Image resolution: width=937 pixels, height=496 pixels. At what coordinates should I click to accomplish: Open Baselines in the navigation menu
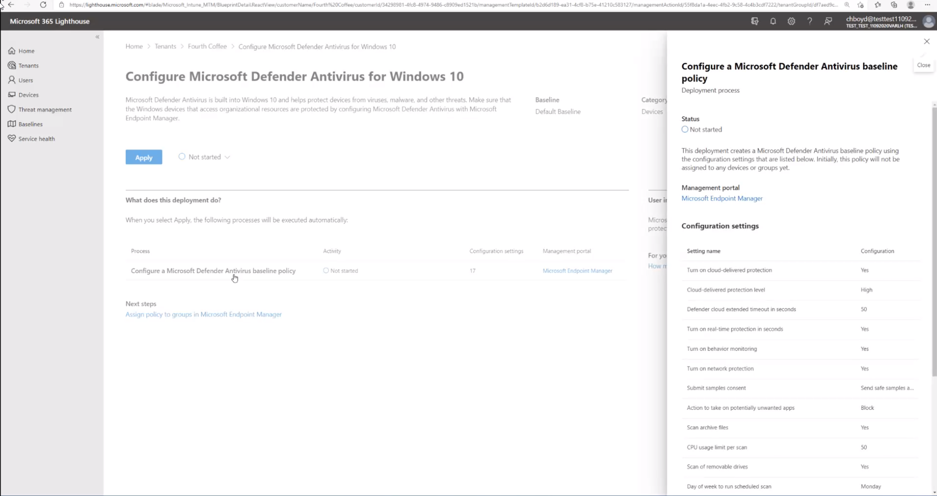(x=30, y=124)
